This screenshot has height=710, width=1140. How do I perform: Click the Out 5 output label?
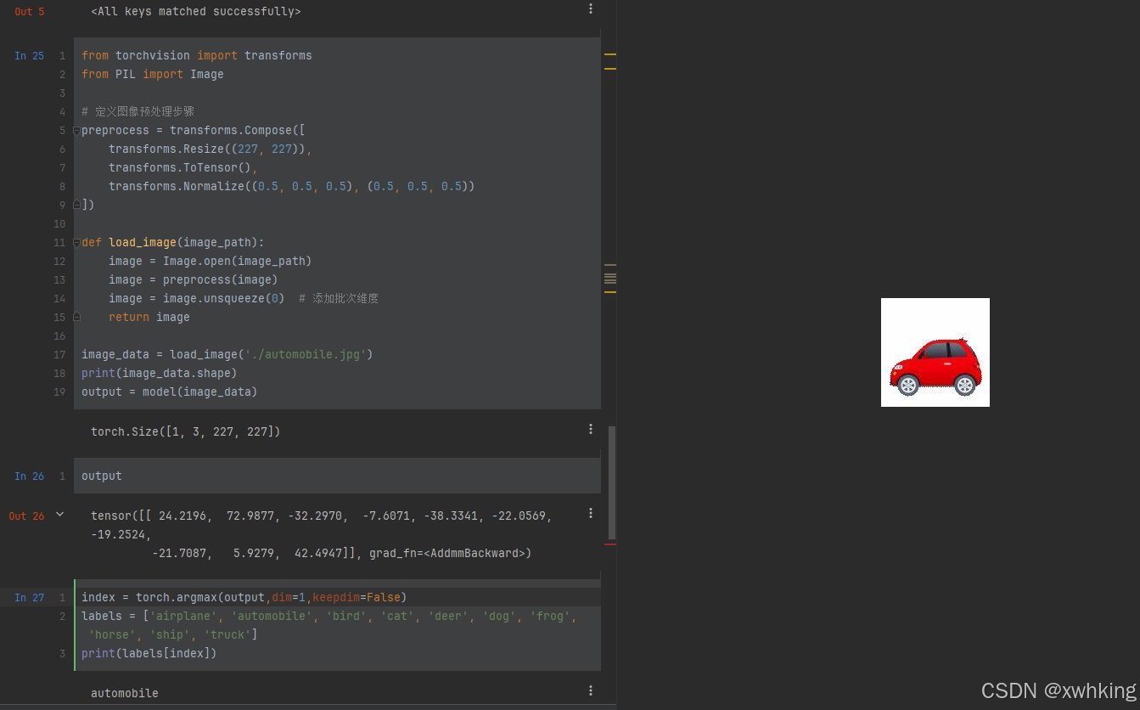tap(30, 11)
